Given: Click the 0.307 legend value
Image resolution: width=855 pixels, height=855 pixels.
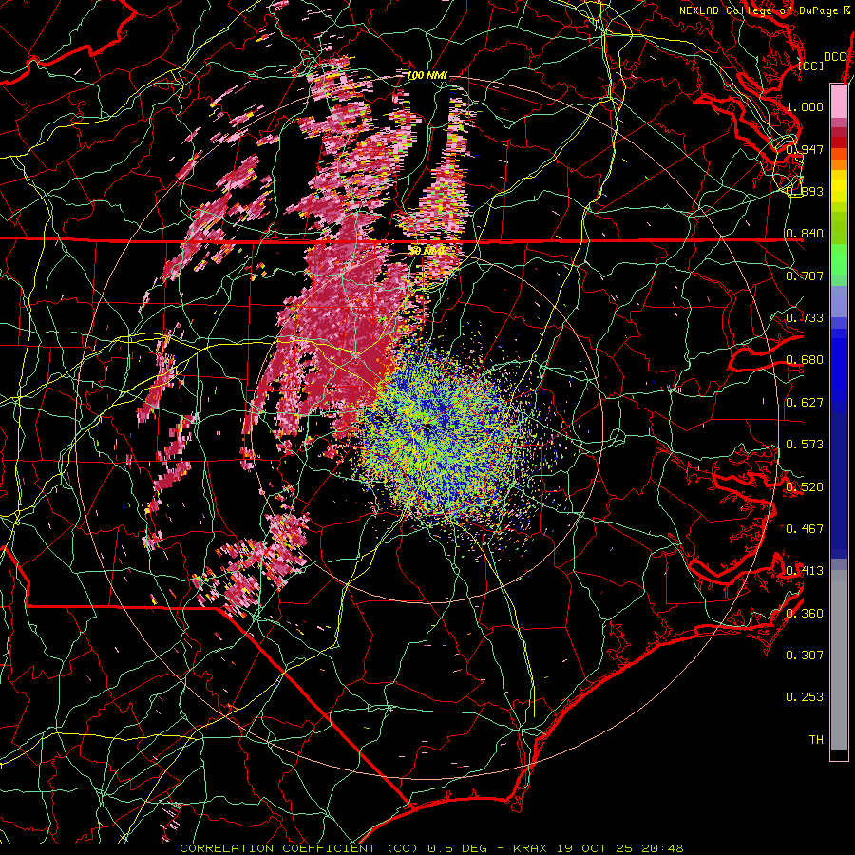Looking at the screenshot, I should coord(805,655).
